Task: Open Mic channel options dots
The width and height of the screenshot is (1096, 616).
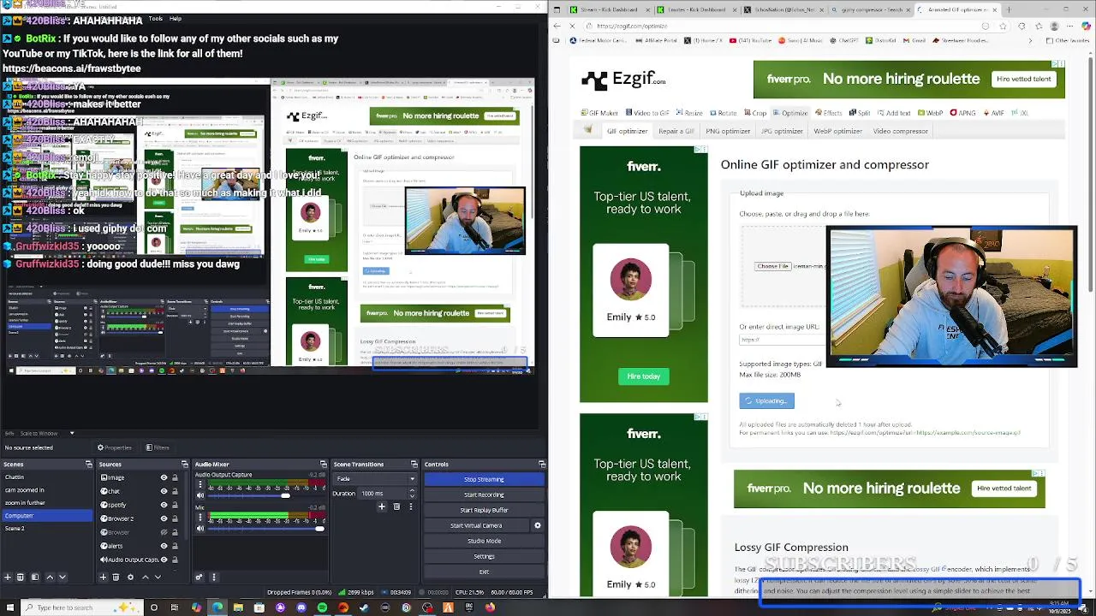Action: 200,517
